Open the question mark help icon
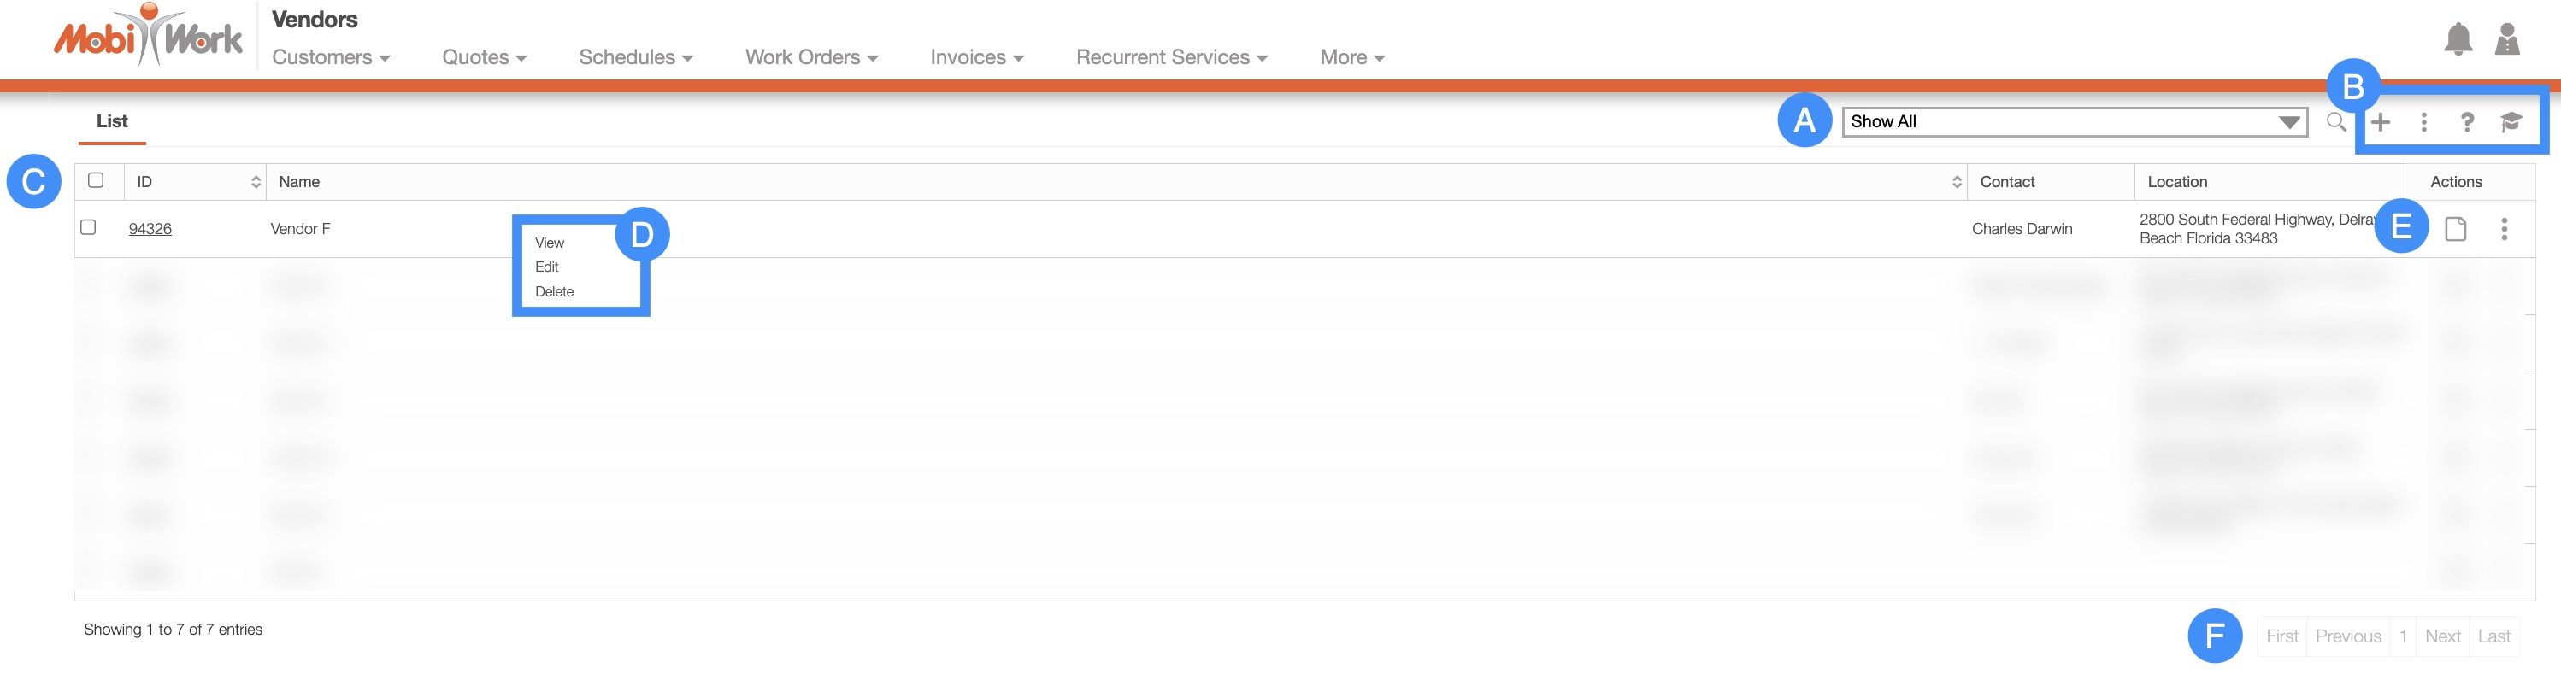This screenshot has height=680, width=2561. [2467, 122]
